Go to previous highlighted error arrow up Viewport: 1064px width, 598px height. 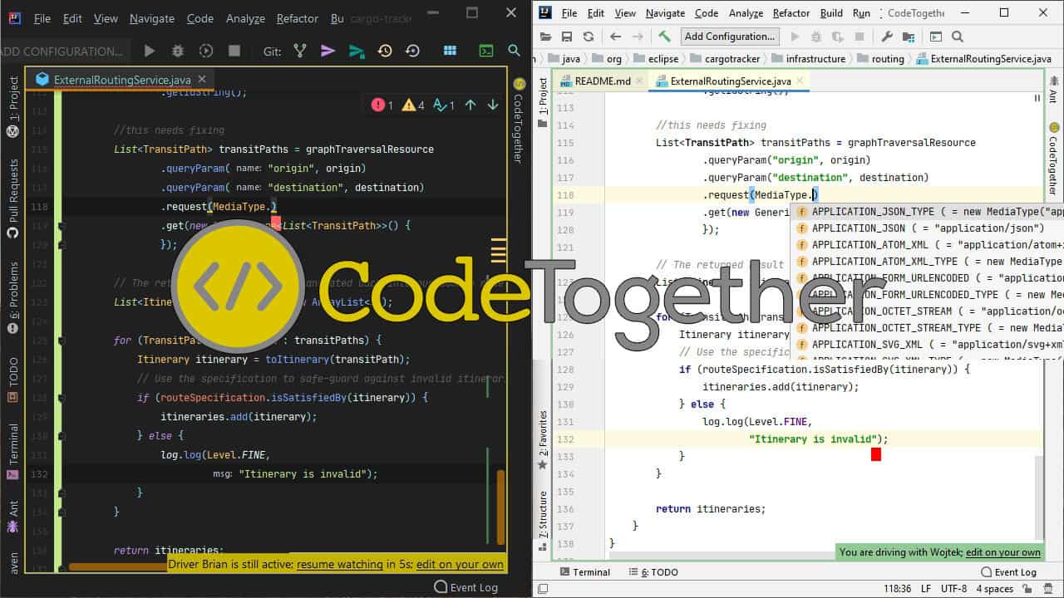tap(470, 105)
